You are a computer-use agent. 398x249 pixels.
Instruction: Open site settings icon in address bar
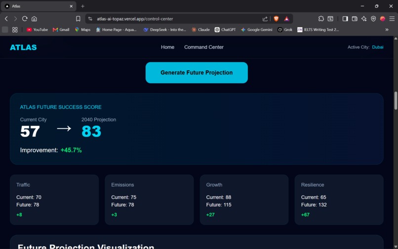pos(90,19)
